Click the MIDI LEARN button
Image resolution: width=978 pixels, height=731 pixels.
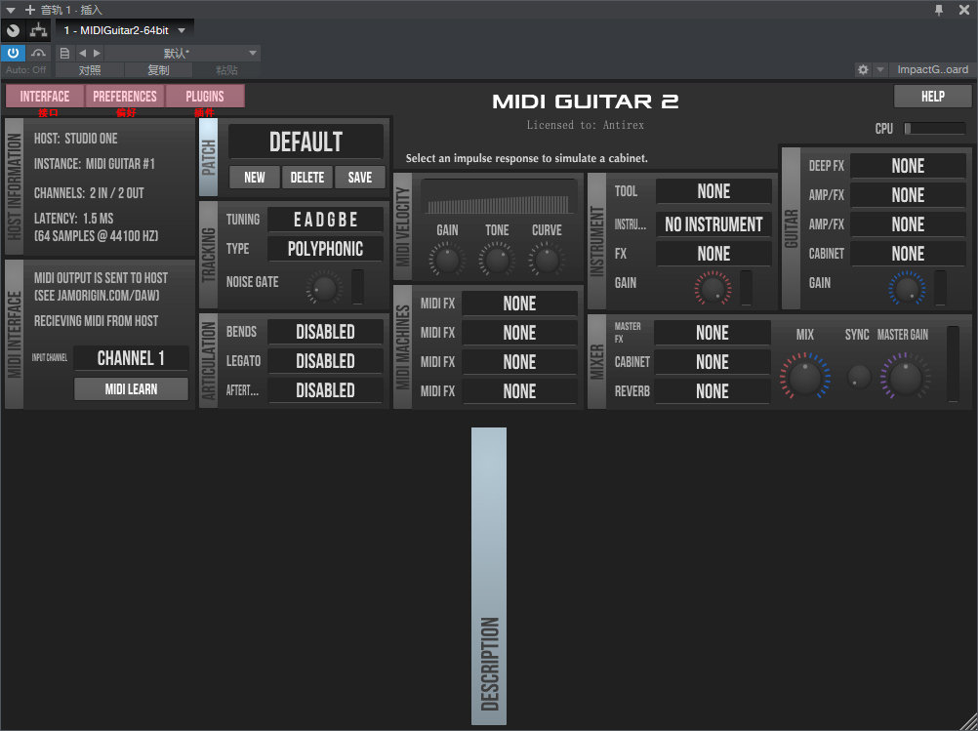131,389
